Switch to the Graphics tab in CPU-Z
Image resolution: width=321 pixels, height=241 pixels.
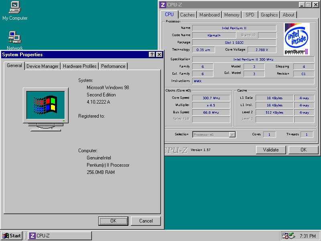[269, 15]
